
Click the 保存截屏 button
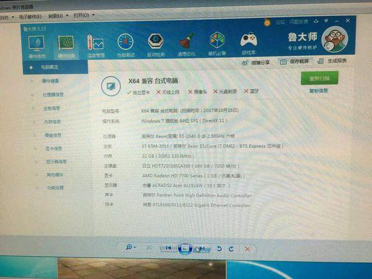pos(294,62)
